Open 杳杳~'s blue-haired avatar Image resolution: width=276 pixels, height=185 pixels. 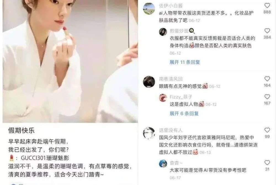163,164
